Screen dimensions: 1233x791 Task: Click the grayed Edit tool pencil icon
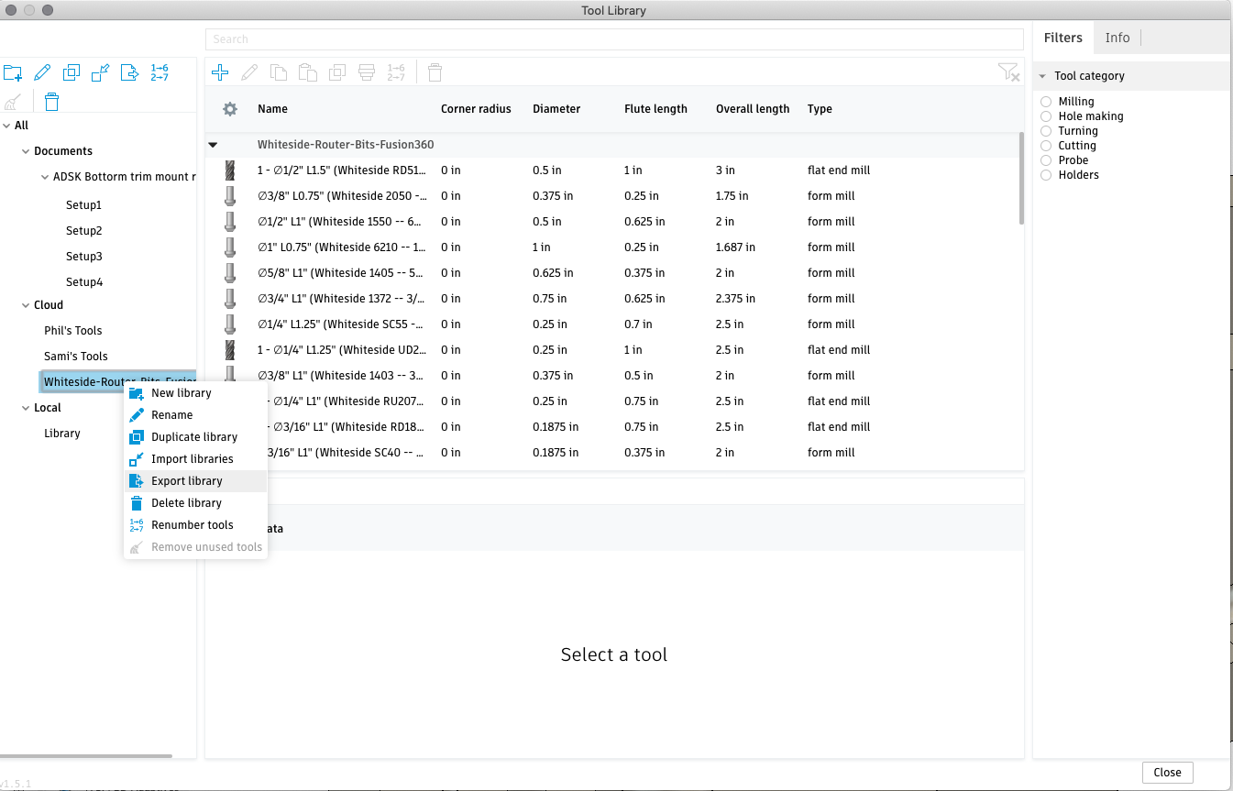249,71
